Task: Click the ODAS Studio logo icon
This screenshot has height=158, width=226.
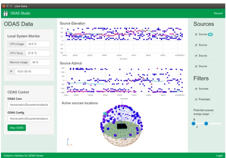Action: tap(6, 13)
